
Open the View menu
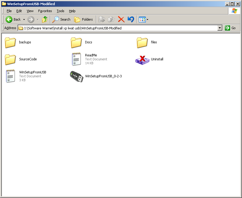tap(30, 11)
